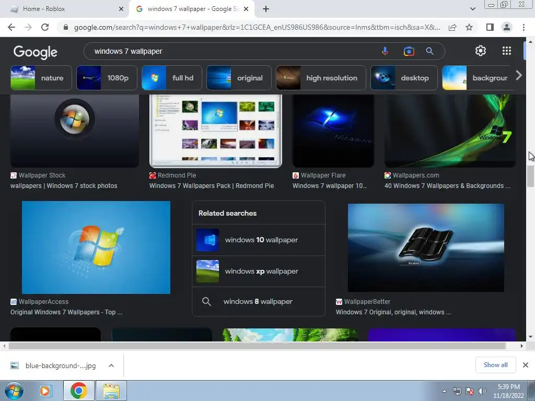Open '40 Windows 7 Wallpapers & Backgrounds' link

[x=447, y=186]
